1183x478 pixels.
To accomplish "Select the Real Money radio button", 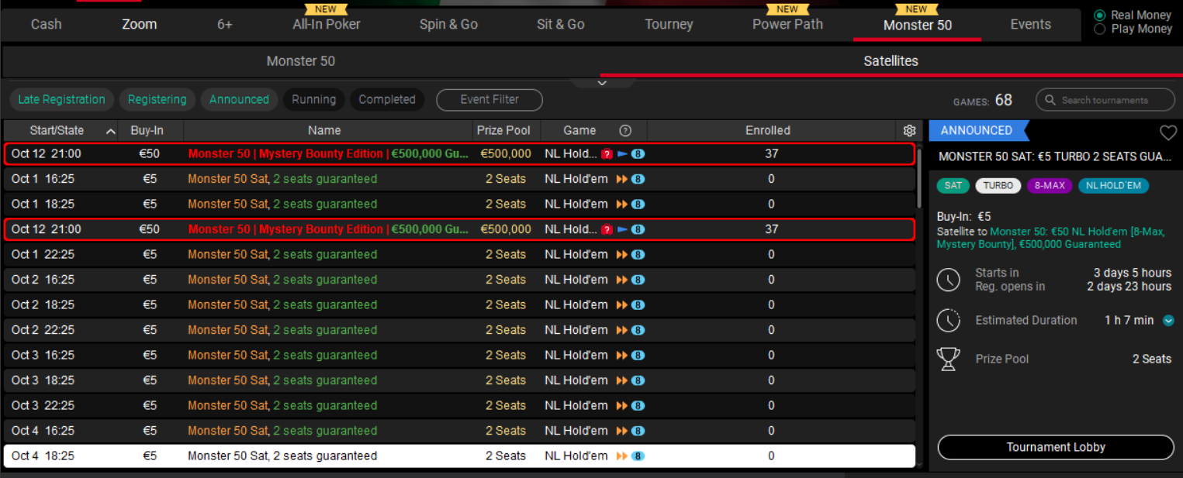I will pyautogui.click(x=1099, y=15).
